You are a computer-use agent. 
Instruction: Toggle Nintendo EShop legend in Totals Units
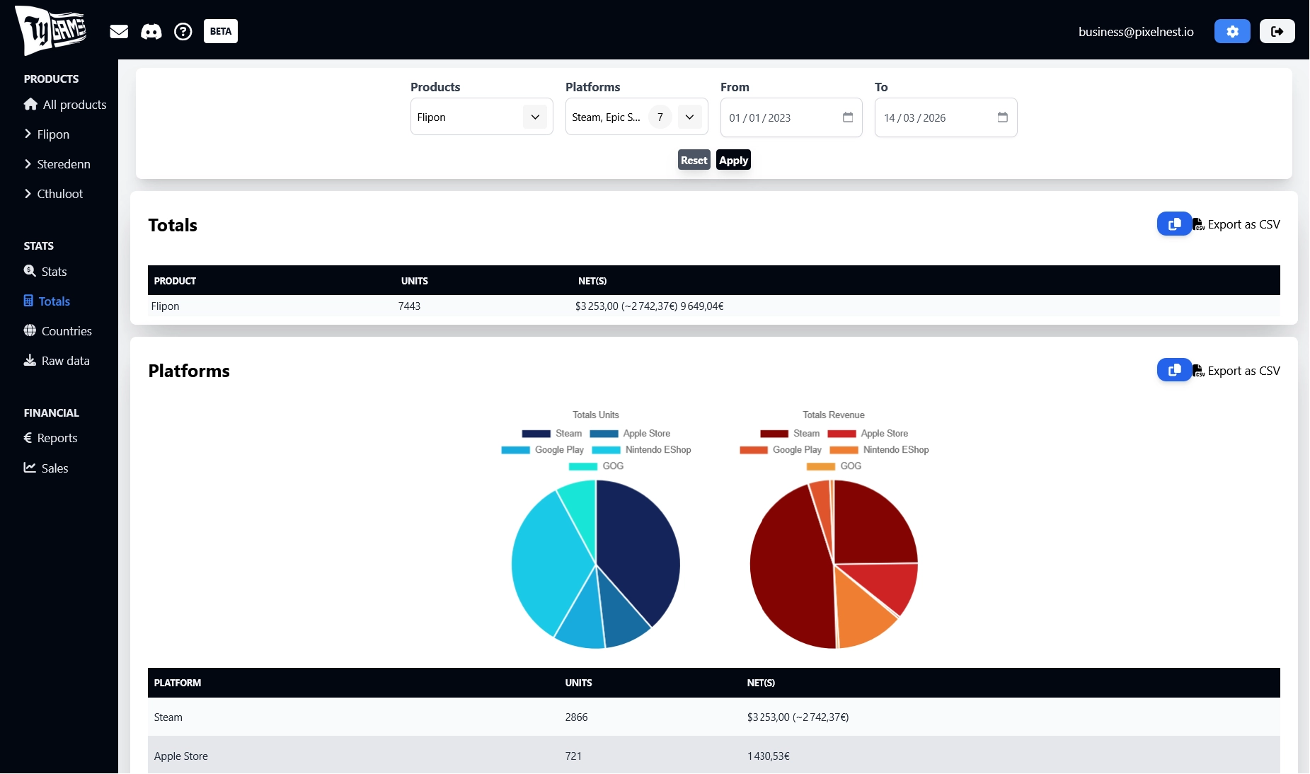[642, 450]
